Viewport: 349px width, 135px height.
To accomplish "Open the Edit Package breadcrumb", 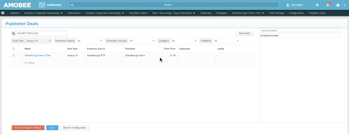I will [276, 13].
